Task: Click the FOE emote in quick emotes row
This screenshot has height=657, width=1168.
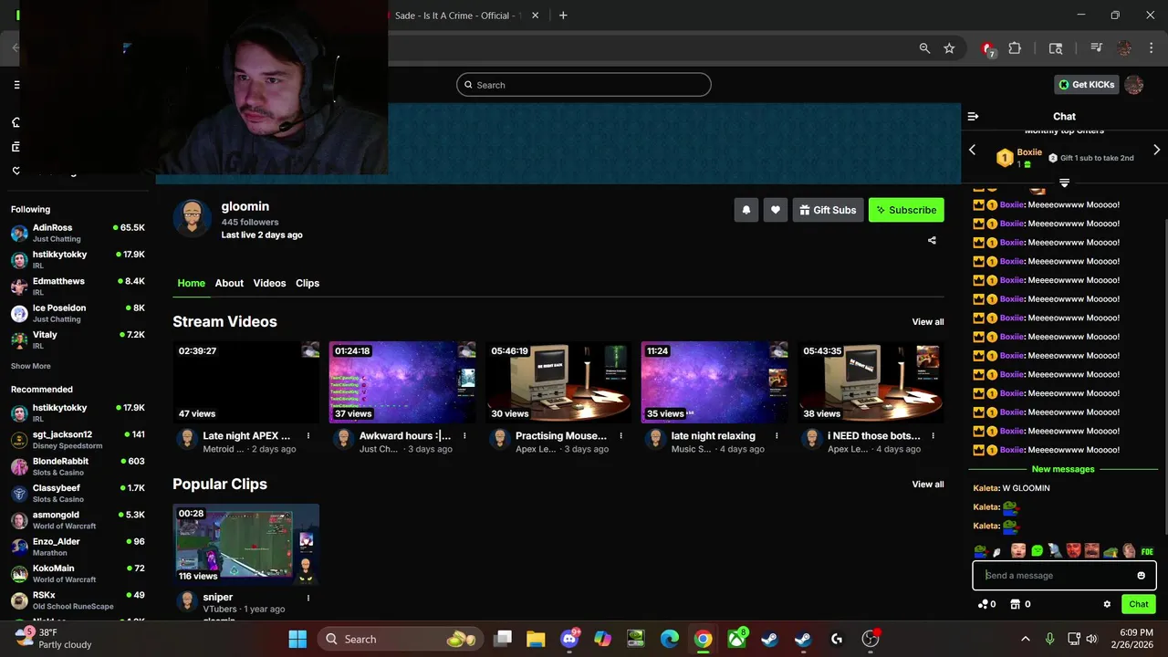Action: [1148, 551]
